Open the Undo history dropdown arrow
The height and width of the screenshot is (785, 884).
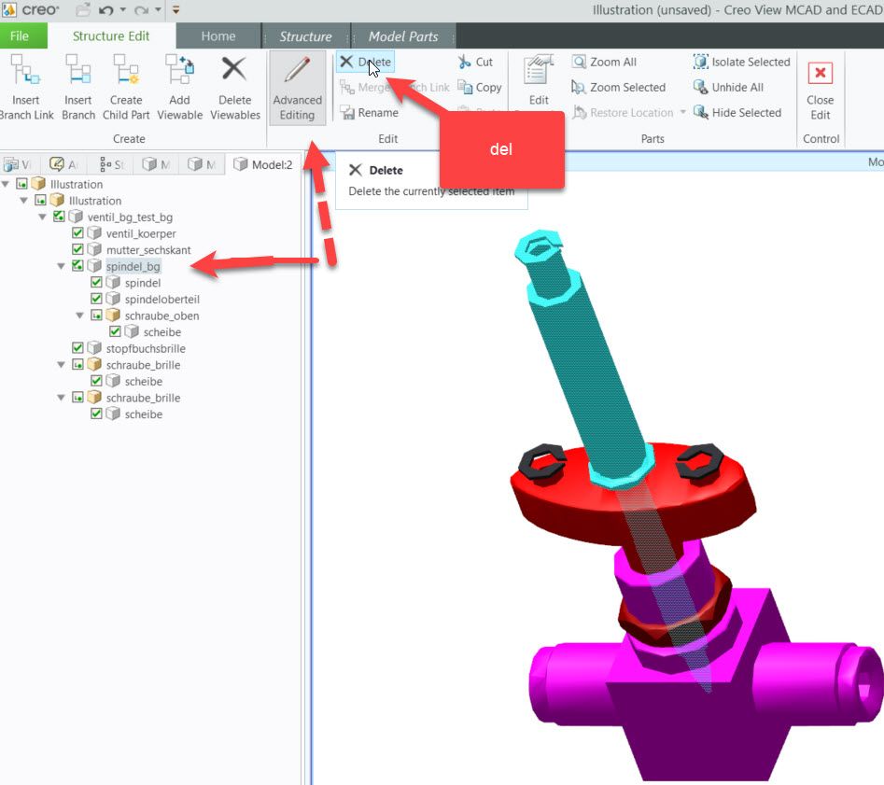click(123, 9)
